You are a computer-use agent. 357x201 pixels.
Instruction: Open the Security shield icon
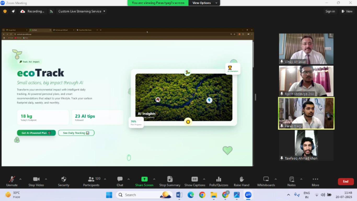(x=64, y=179)
